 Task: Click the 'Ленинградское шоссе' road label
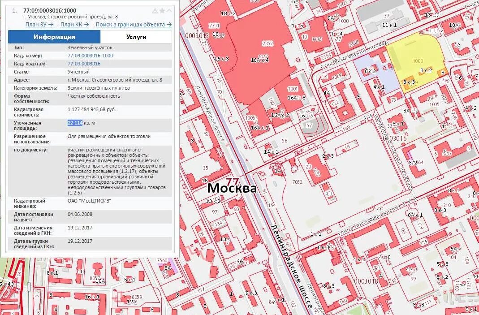[x=291, y=266]
